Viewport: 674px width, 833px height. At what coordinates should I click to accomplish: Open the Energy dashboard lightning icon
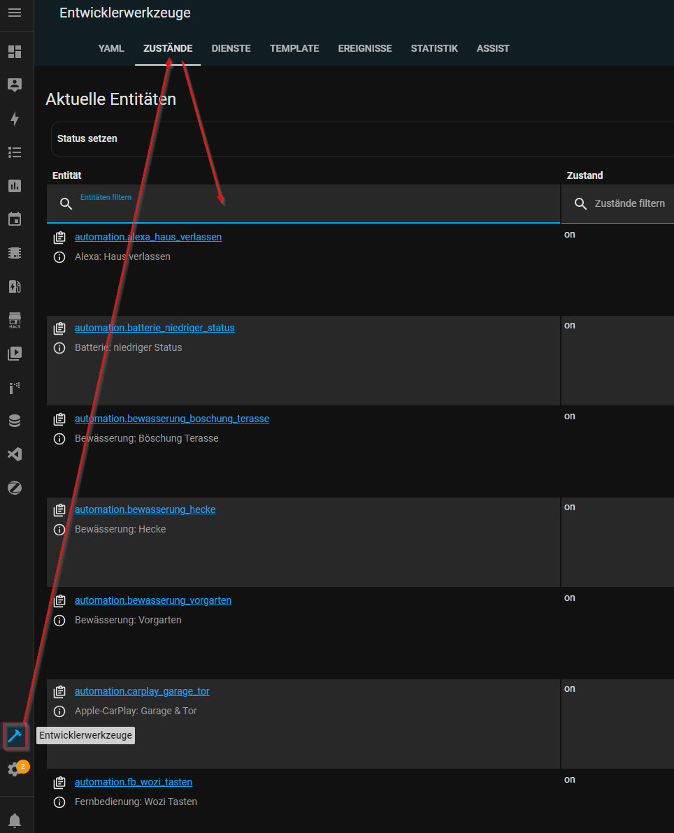(15, 119)
